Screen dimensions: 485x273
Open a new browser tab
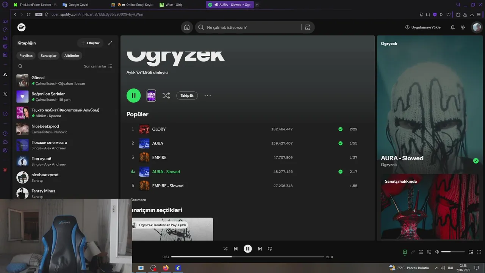pos(257,5)
